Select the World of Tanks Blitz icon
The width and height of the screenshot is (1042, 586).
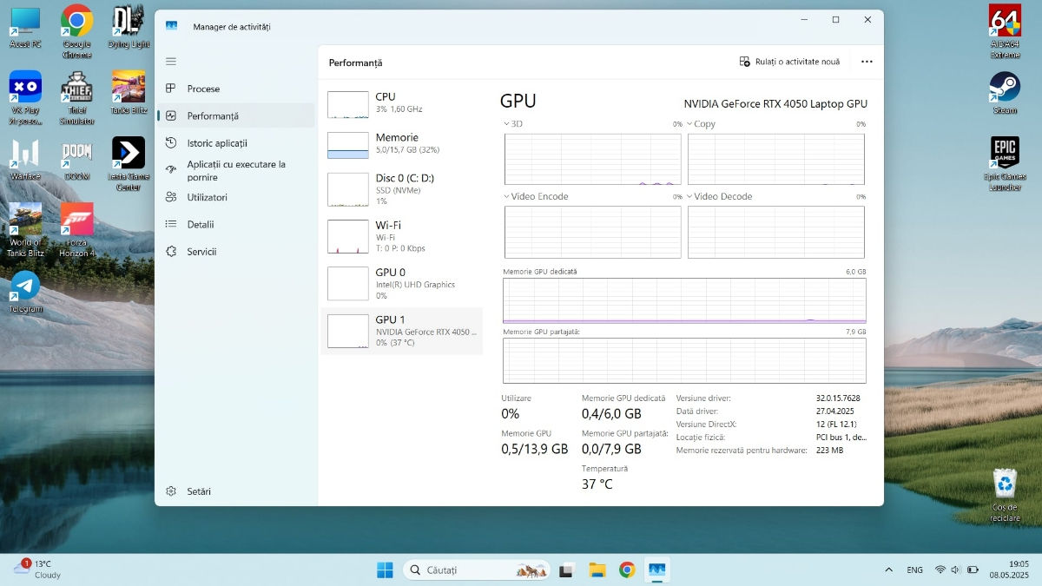click(x=25, y=230)
